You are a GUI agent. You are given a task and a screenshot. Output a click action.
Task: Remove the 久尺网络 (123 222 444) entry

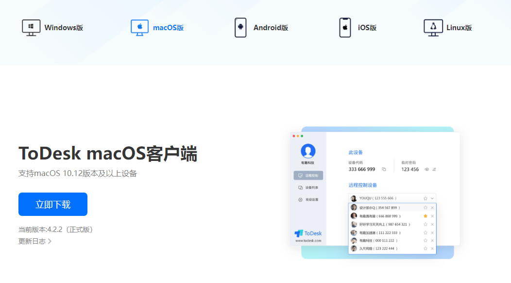pos(432,248)
